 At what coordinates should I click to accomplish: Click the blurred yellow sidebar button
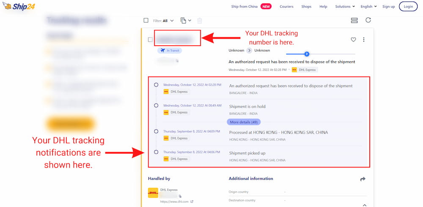tap(70, 124)
